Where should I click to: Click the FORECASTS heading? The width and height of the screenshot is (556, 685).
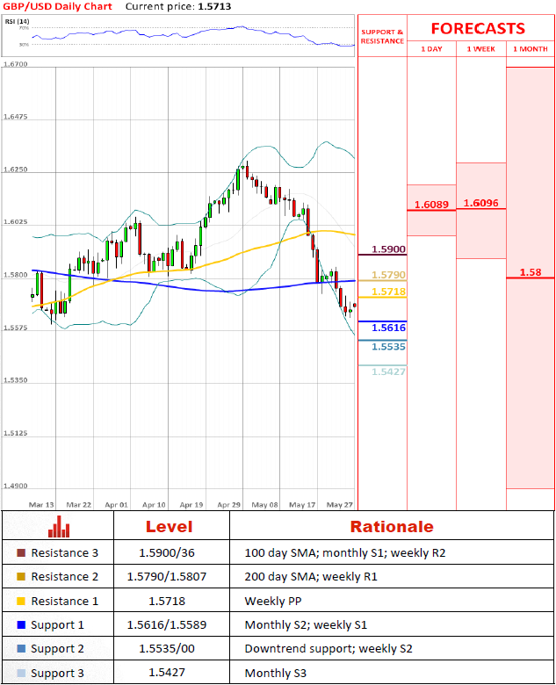pyautogui.click(x=478, y=28)
